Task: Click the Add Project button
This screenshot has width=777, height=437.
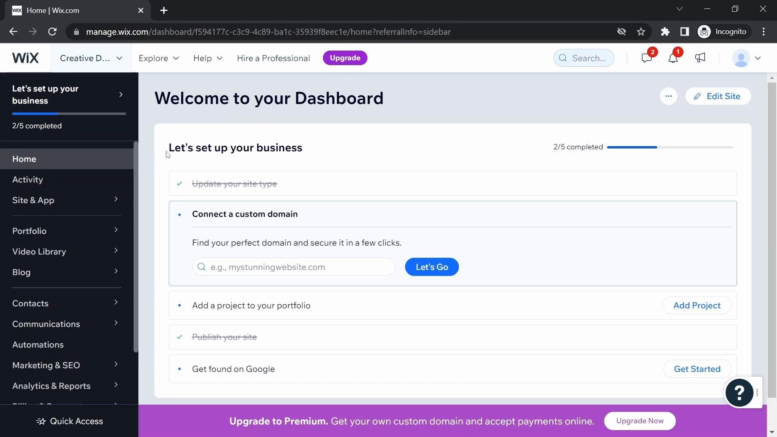Action: point(696,305)
